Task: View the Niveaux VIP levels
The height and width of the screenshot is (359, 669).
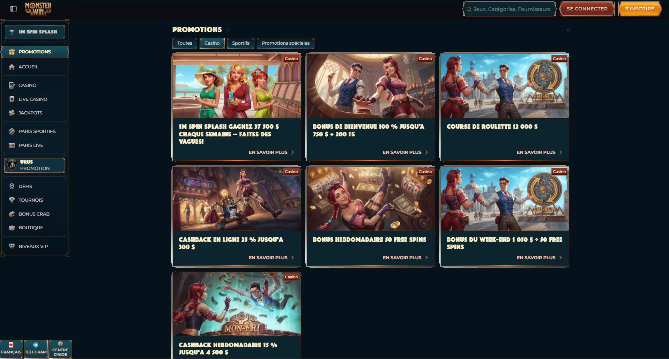Action: click(x=13, y=246)
